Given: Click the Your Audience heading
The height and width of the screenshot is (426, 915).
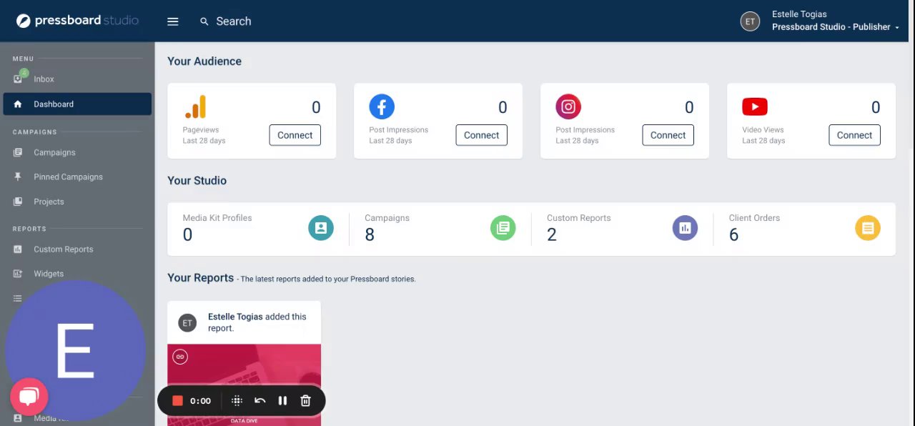Looking at the screenshot, I should pos(204,61).
